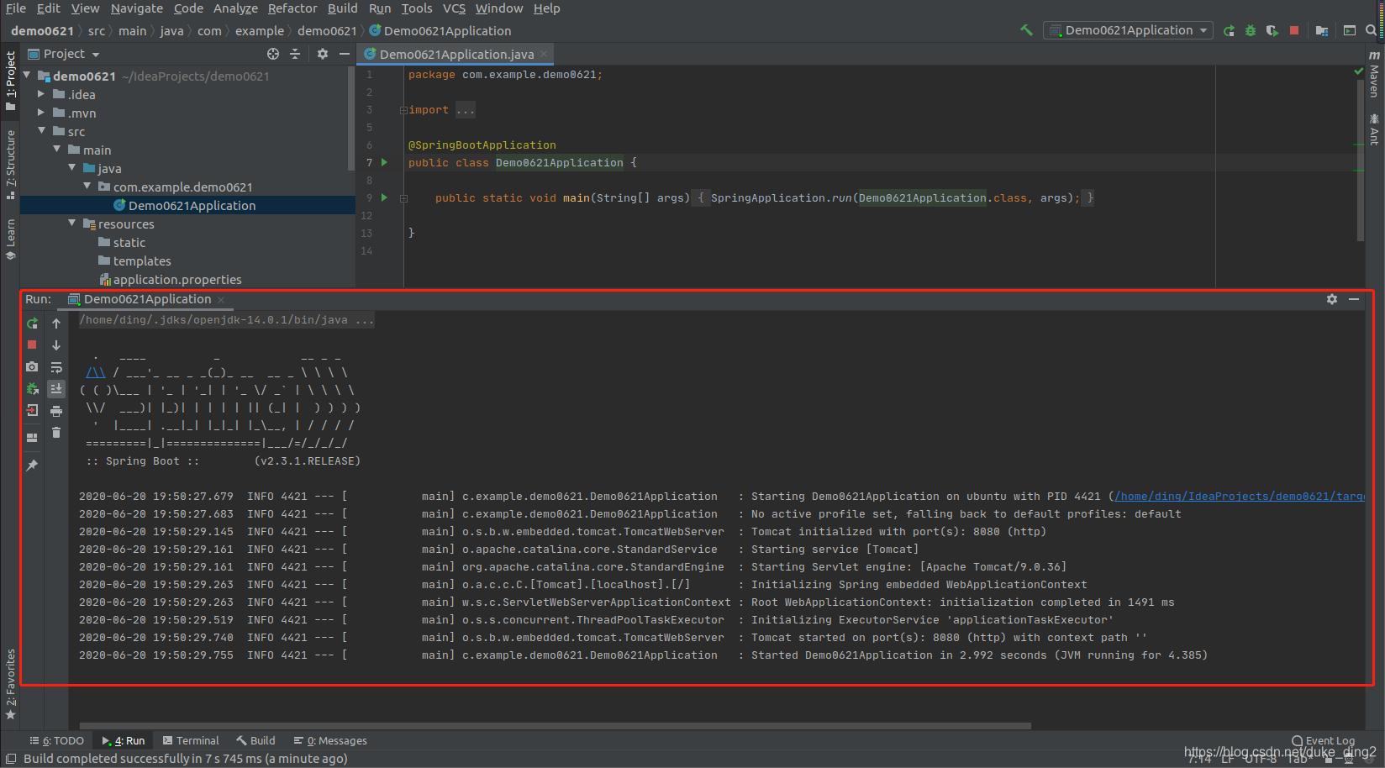This screenshot has height=768, width=1385.
Task: Click the Rerun icon in Run panel
Action: pyautogui.click(x=32, y=324)
